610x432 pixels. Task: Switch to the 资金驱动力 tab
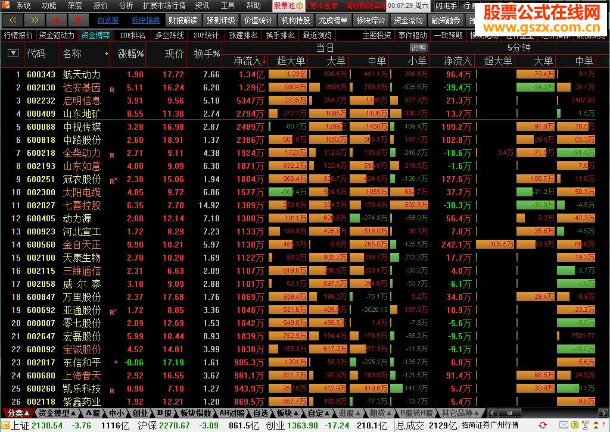(x=57, y=35)
